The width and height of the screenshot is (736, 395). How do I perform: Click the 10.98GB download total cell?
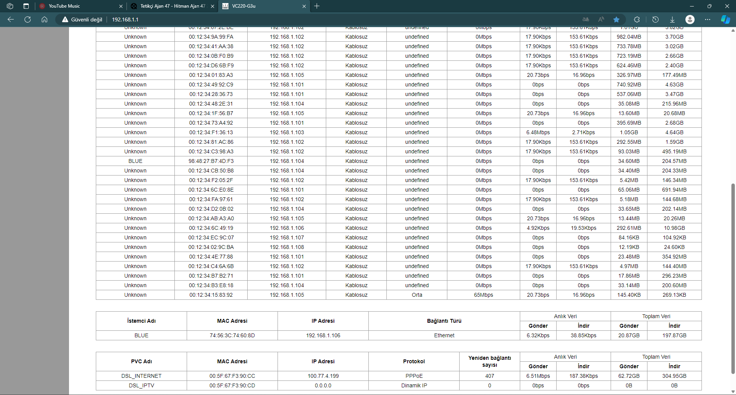click(x=674, y=228)
